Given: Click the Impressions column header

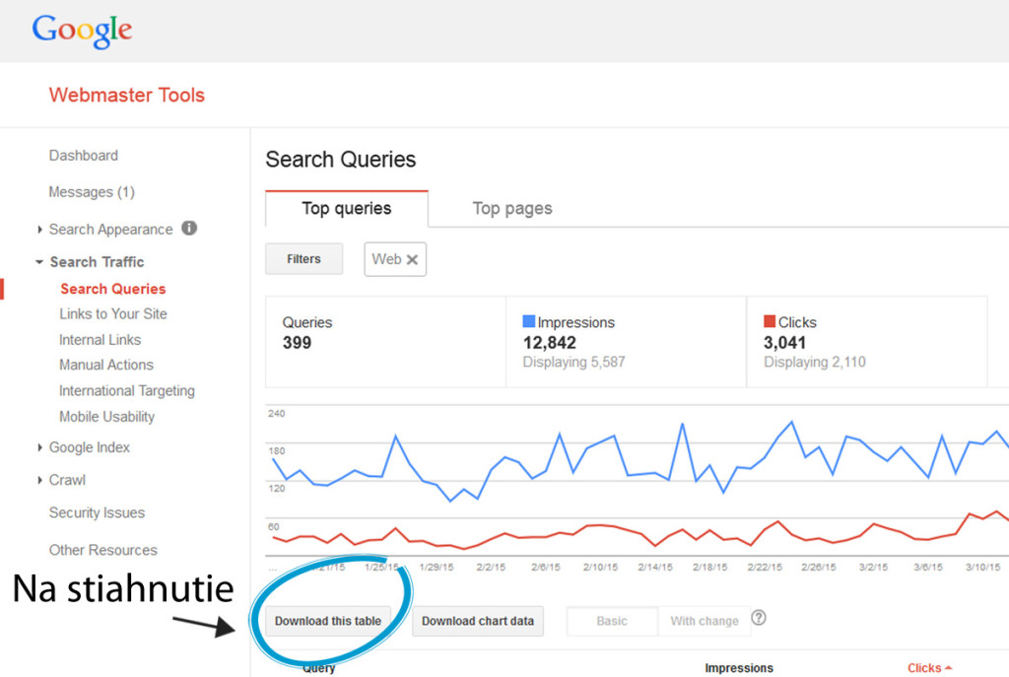Looking at the screenshot, I should [739, 668].
